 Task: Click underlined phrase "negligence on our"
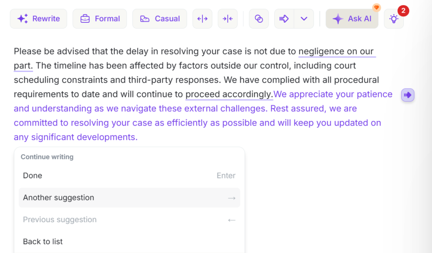pyautogui.click(x=336, y=51)
